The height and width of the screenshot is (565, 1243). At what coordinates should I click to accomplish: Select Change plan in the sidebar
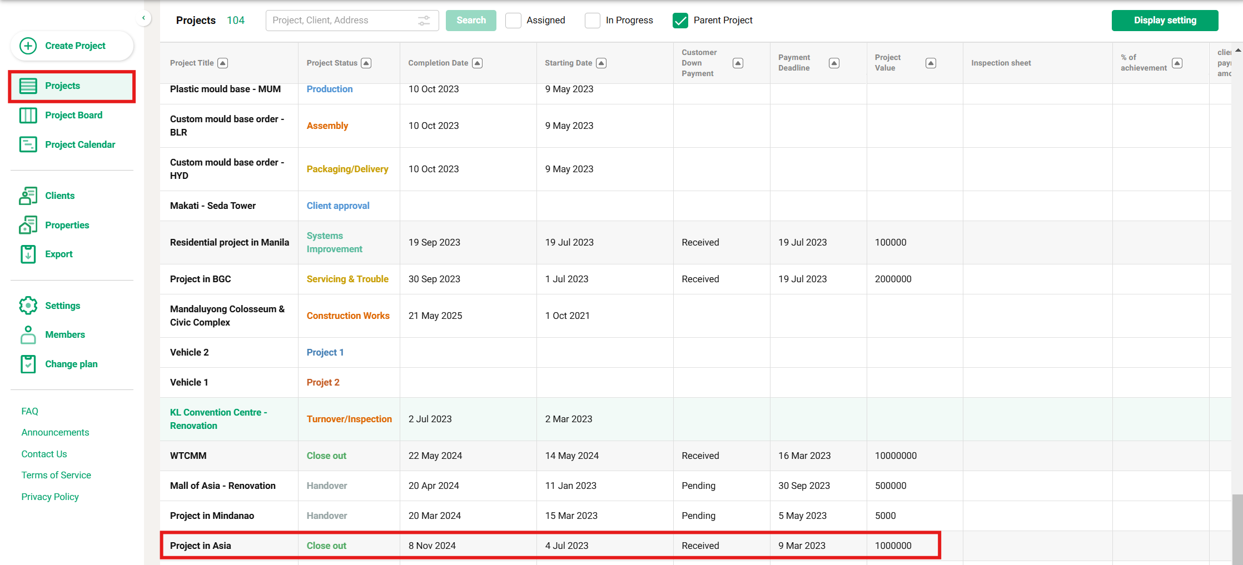tap(71, 364)
